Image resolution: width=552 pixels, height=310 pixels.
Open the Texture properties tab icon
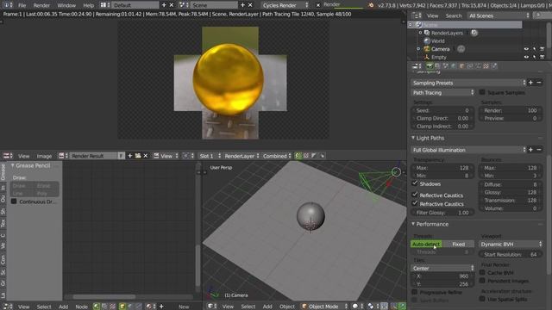coord(486,66)
